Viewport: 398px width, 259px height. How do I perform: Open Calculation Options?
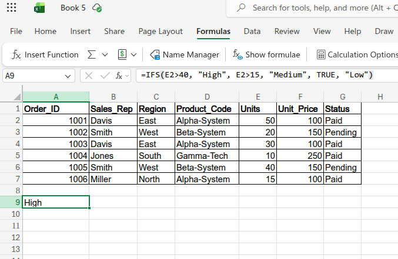click(x=357, y=54)
